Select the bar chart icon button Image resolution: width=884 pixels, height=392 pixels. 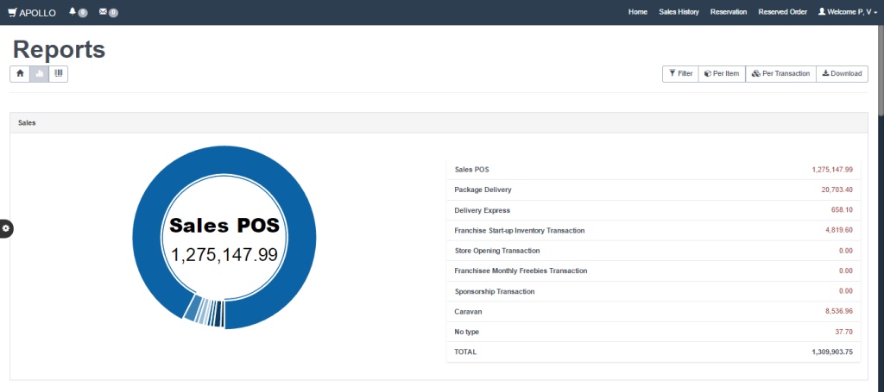39,74
